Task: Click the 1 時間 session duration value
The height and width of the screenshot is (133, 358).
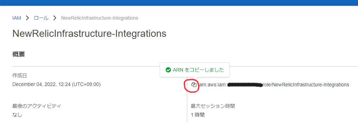Action: pyautogui.click(x=197, y=115)
